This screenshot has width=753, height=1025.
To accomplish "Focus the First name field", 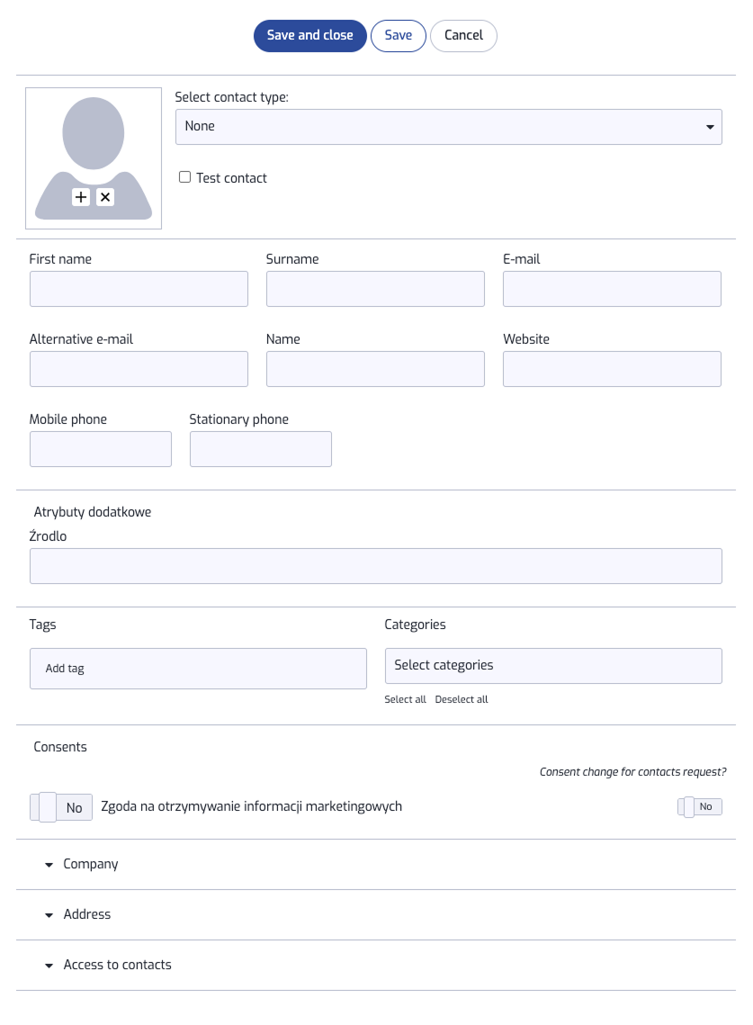I will [x=139, y=289].
